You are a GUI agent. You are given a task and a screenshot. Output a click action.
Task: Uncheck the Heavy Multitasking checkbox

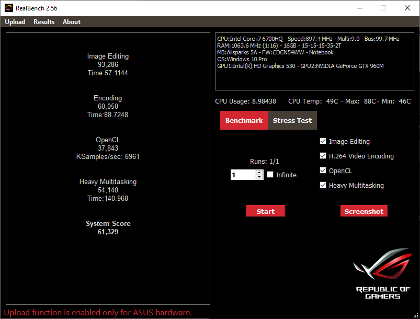(323, 185)
